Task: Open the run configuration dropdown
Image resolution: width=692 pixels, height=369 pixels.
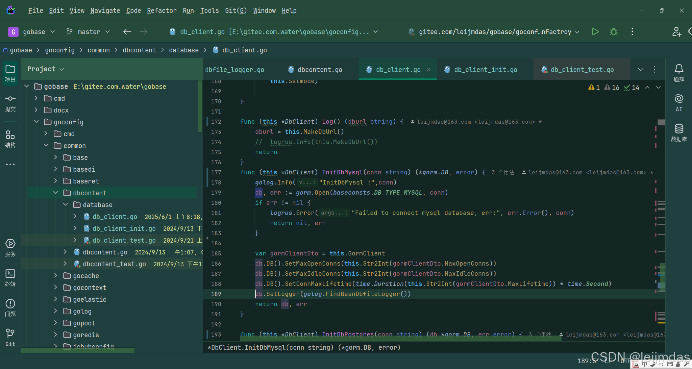Action: tap(495, 32)
